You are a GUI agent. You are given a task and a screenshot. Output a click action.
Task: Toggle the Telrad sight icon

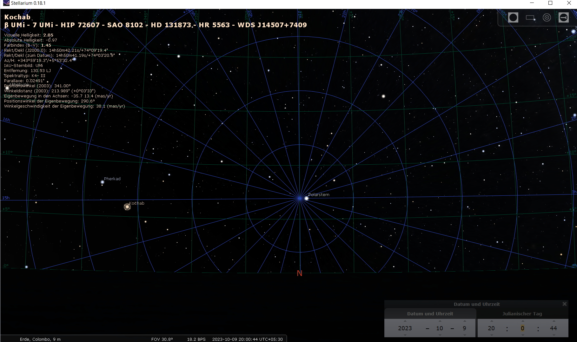coord(547,17)
